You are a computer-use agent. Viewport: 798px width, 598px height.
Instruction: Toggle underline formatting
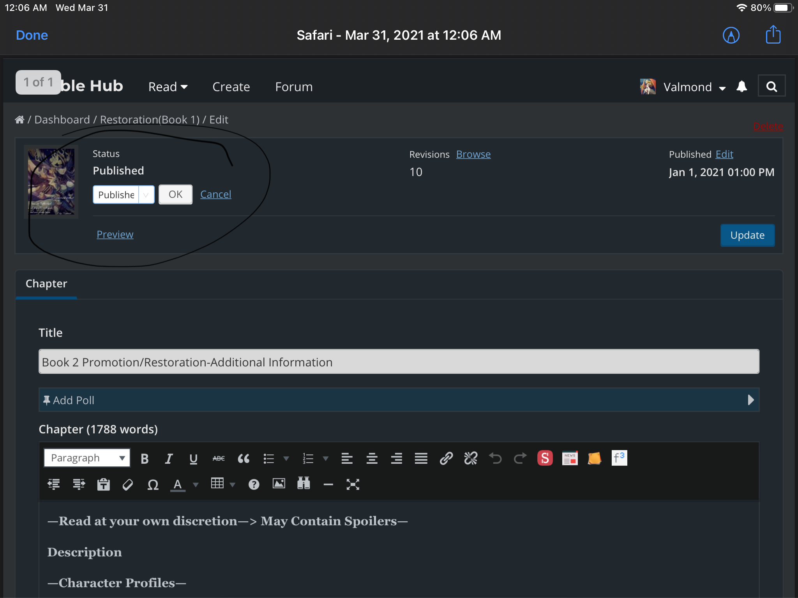pyautogui.click(x=193, y=459)
